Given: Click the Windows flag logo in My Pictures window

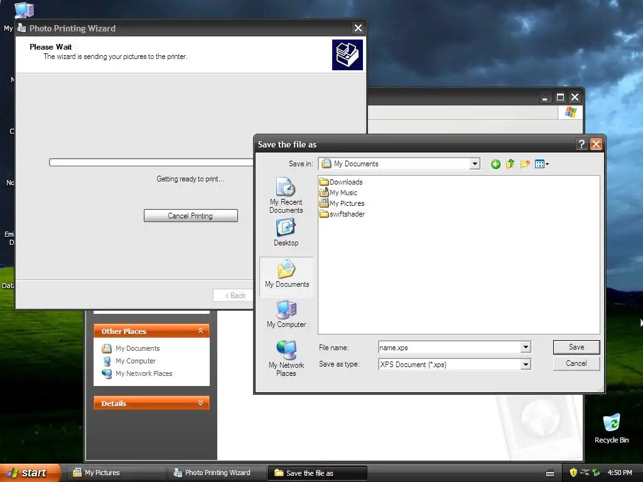Looking at the screenshot, I should [570, 112].
